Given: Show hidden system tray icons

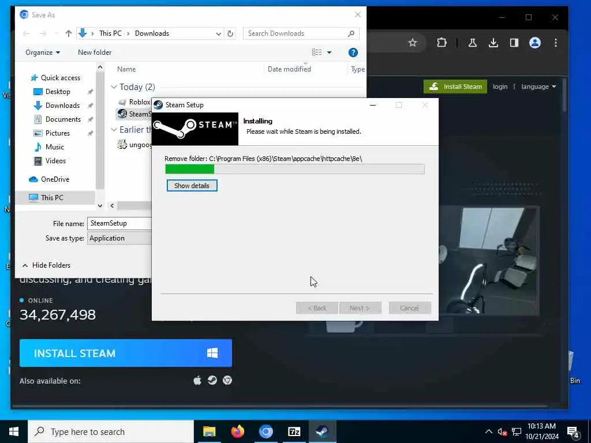Looking at the screenshot, I should 488,431.
